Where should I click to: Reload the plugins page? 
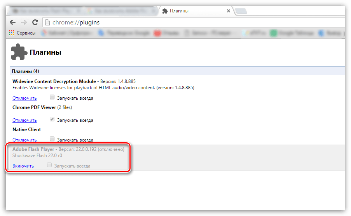click(x=35, y=22)
